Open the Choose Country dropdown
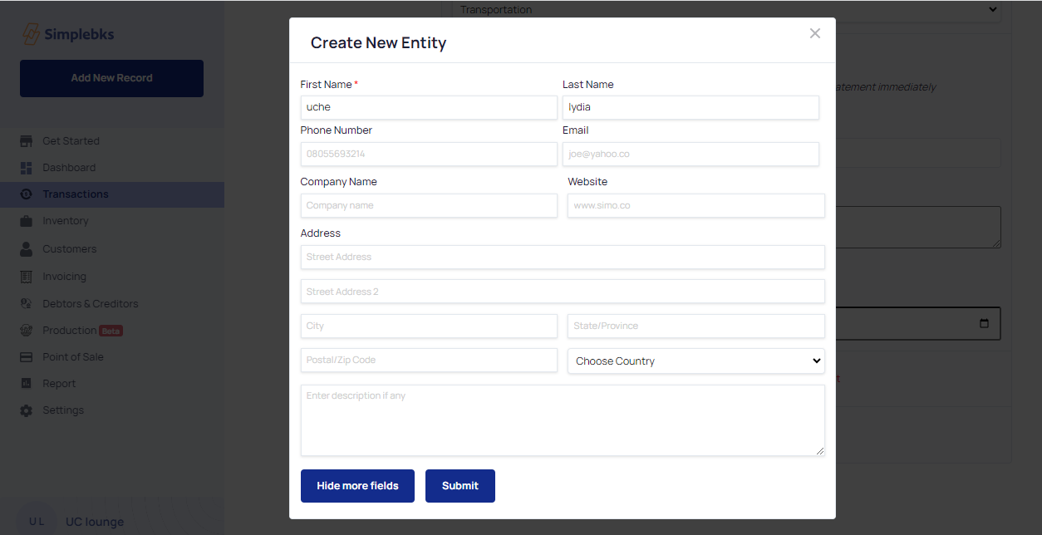This screenshot has height=535, width=1042. tap(695, 361)
